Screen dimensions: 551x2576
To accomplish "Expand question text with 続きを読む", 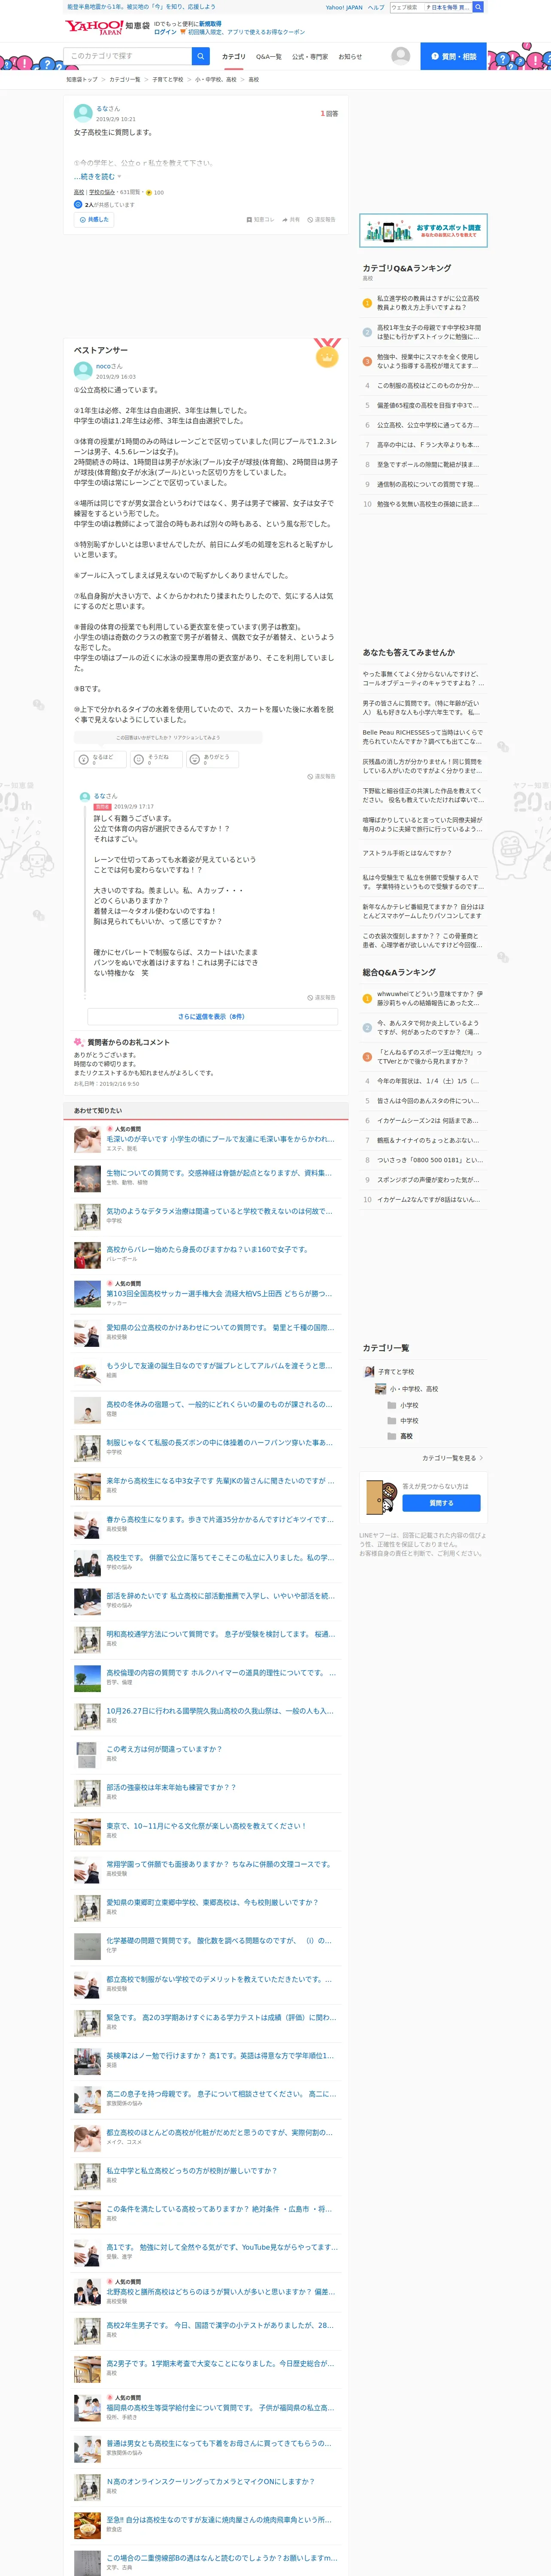I will [97, 176].
